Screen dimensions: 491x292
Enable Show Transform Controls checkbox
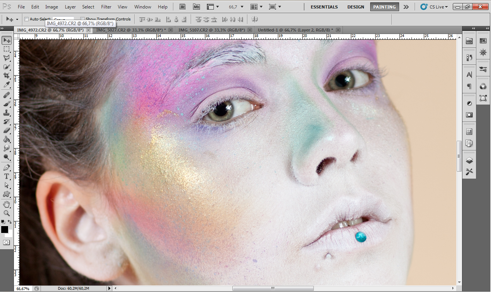coord(83,19)
